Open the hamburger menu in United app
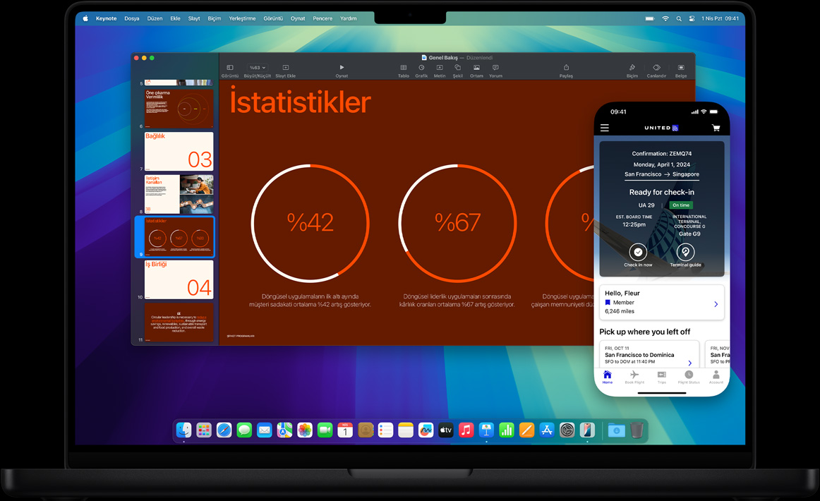820x501 pixels. pyautogui.click(x=605, y=128)
